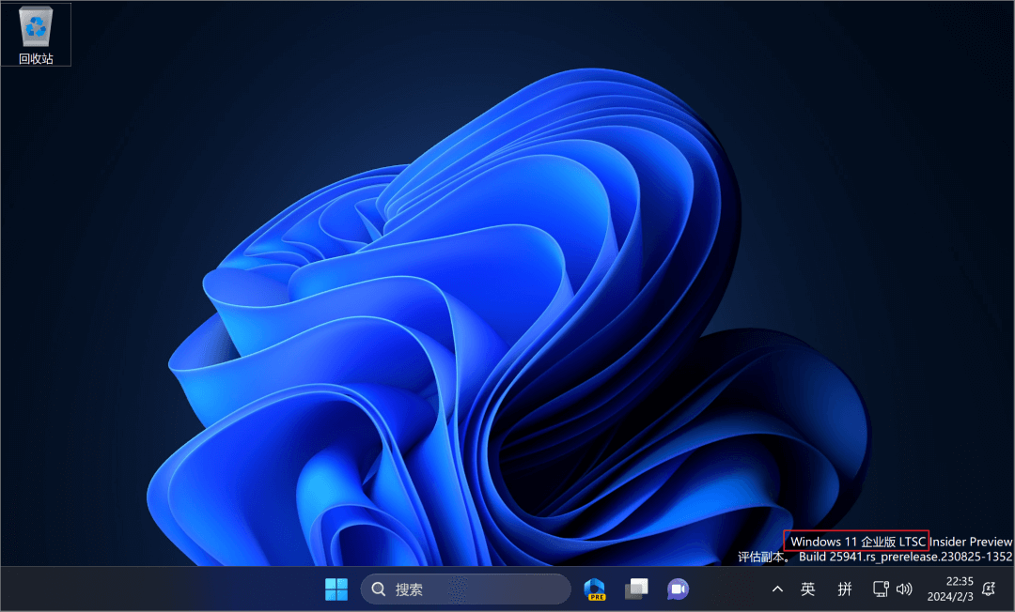Select the Recycle Bin desktop icon
Image resolution: width=1015 pixels, height=612 pixels.
point(37,28)
